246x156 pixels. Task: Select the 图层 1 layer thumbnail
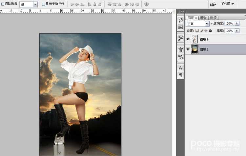coord(195,39)
